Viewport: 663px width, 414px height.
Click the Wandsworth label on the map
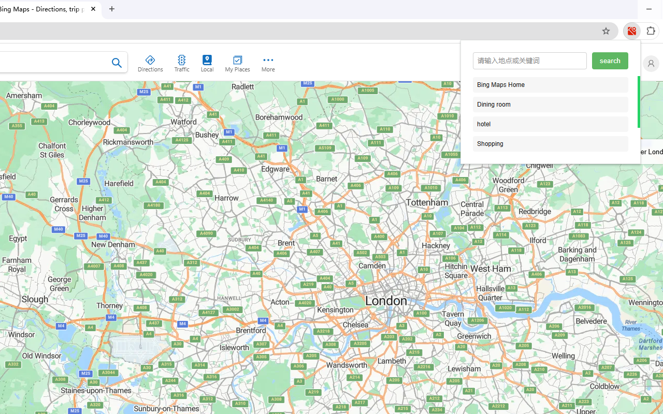point(347,365)
